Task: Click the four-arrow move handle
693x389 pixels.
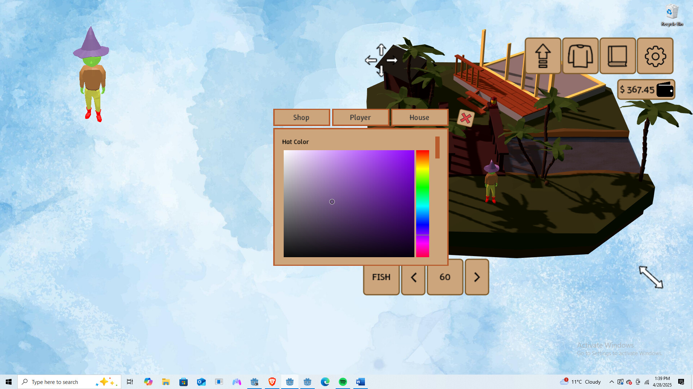Action: (381, 60)
